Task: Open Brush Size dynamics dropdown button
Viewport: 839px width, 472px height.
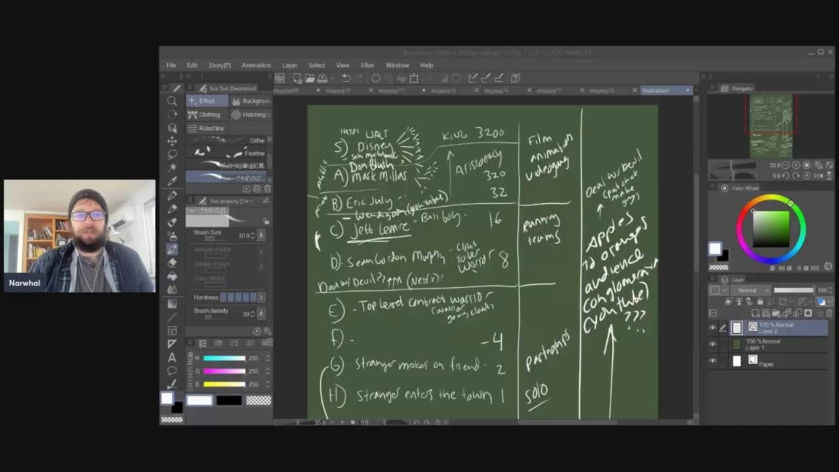Action: tap(261, 235)
